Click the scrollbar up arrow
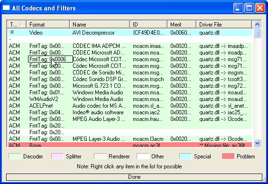Image resolution: width=268 pixels, height=184 pixels. tap(257, 25)
